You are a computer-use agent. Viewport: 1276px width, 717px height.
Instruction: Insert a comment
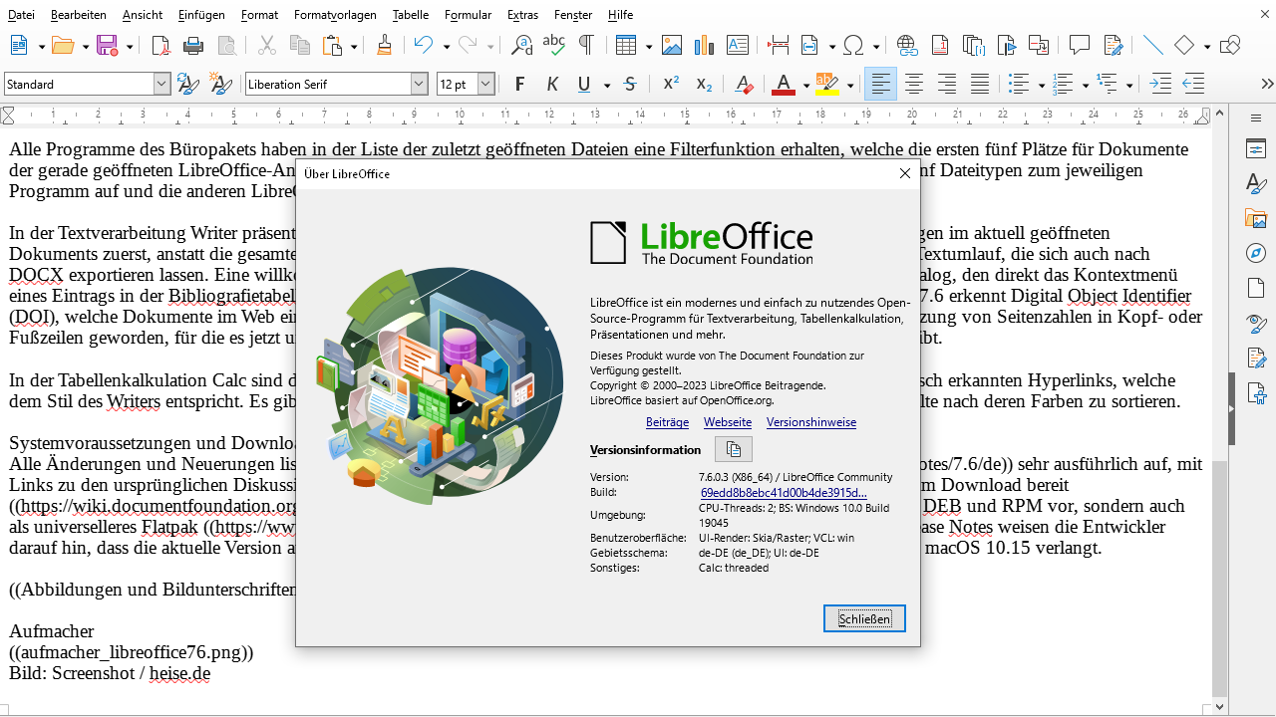coord(1079,45)
